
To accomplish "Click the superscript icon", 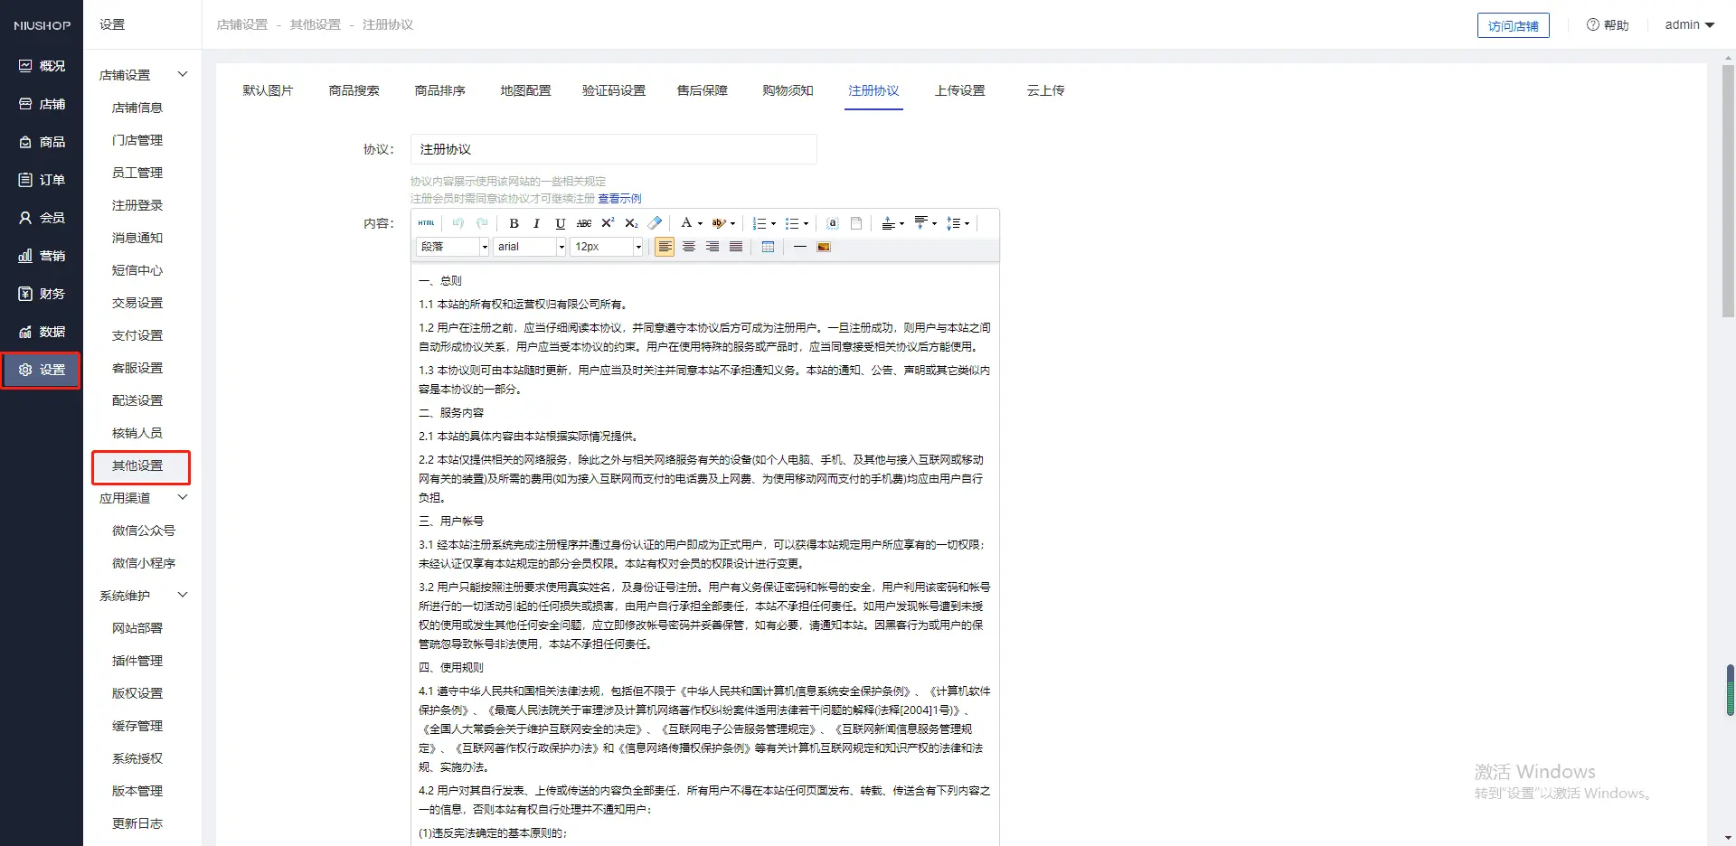I will point(608,223).
